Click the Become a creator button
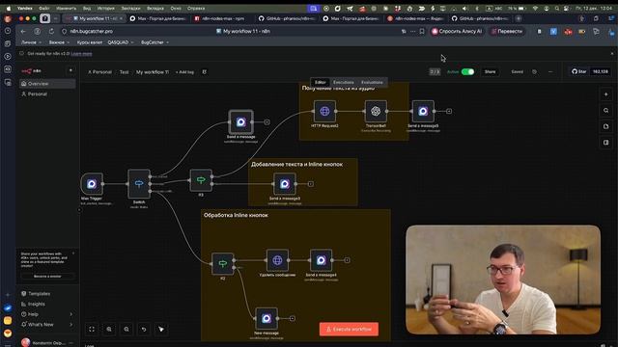The image size is (618, 347). coord(47,277)
